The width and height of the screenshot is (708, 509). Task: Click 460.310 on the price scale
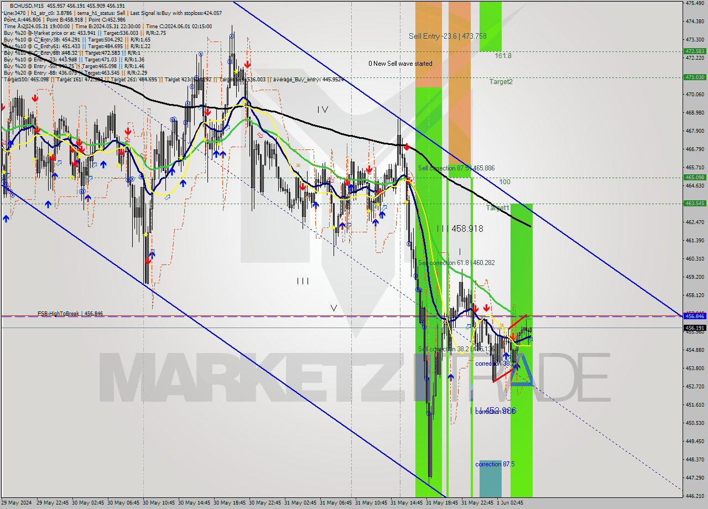point(694,258)
